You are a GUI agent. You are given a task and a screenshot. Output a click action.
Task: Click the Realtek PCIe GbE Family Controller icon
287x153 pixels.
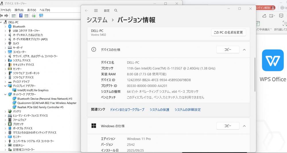(14, 107)
